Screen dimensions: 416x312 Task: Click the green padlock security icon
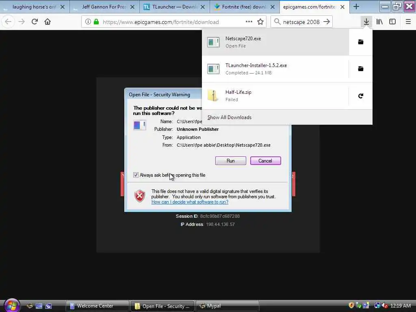click(96, 22)
